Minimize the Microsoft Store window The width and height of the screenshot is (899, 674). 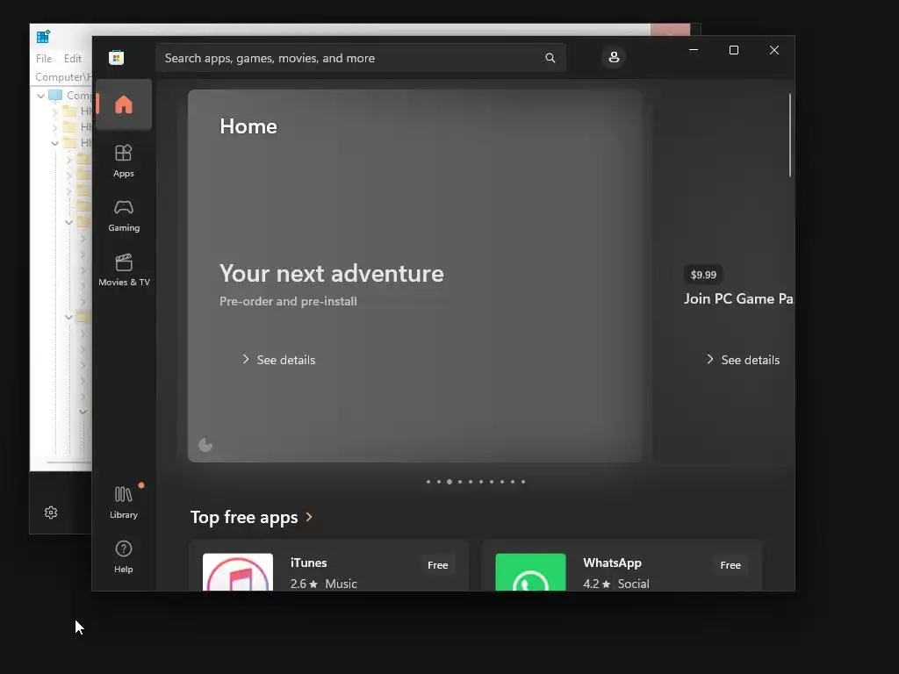click(694, 50)
